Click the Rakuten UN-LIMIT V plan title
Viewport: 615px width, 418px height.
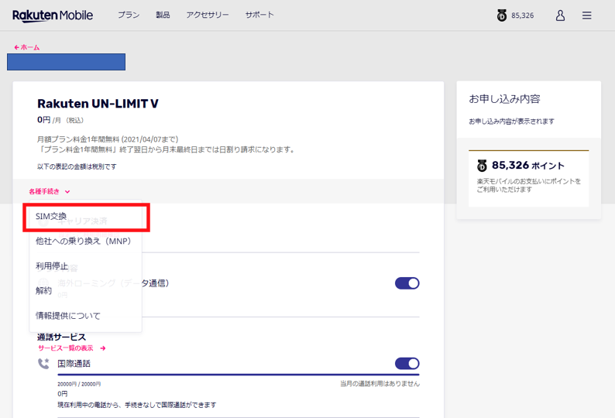(98, 104)
